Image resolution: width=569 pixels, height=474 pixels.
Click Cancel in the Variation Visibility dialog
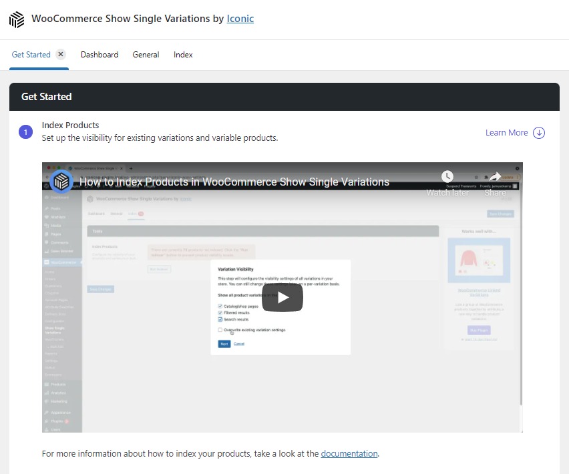(x=240, y=344)
